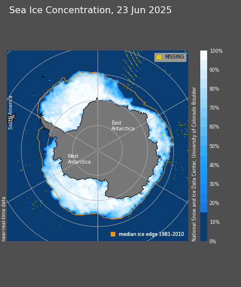Click the 0% colorbar tick label
This screenshot has width=241, height=287.
tap(213, 242)
